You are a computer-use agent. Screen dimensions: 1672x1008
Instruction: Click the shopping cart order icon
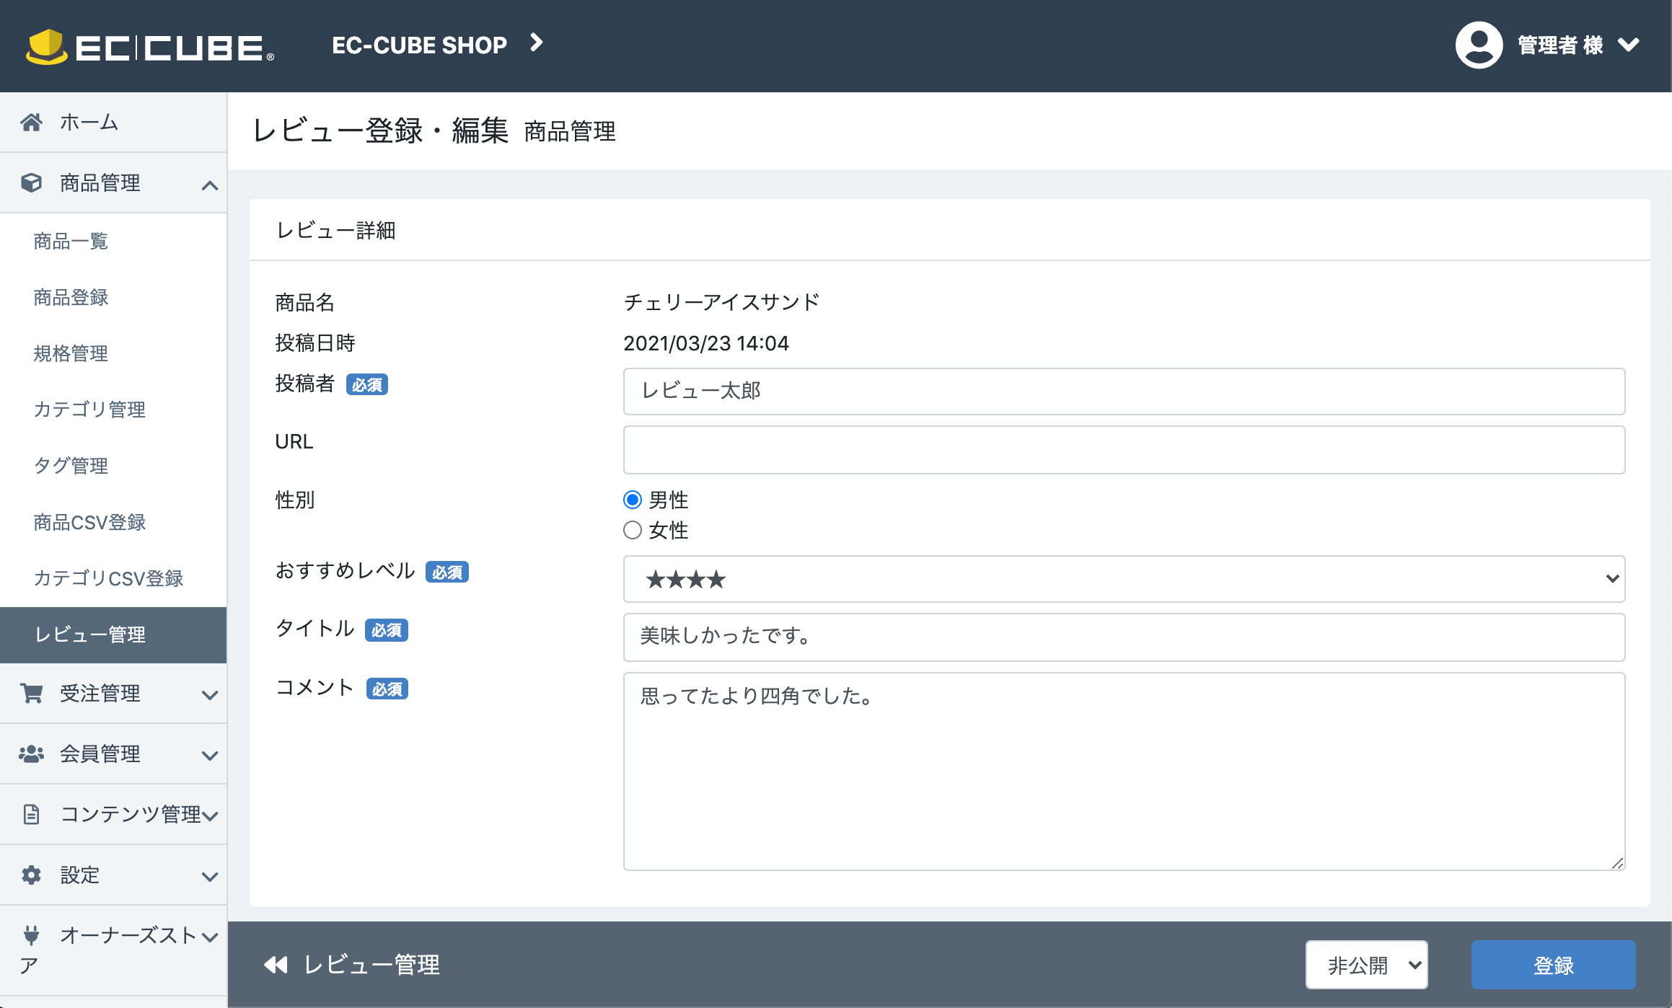pos(32,693)
